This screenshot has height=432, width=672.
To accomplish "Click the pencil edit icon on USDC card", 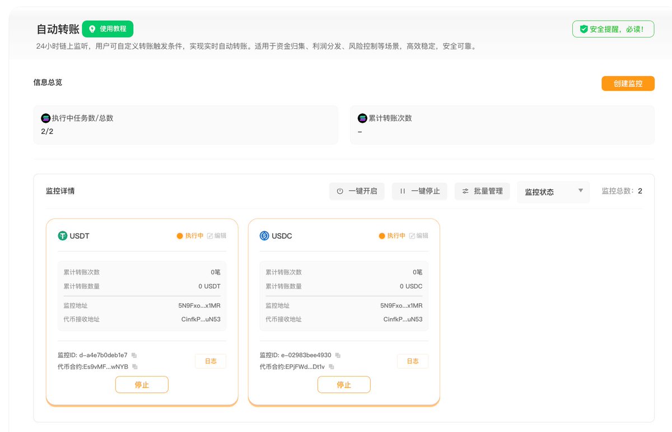I will click(412, 236).
